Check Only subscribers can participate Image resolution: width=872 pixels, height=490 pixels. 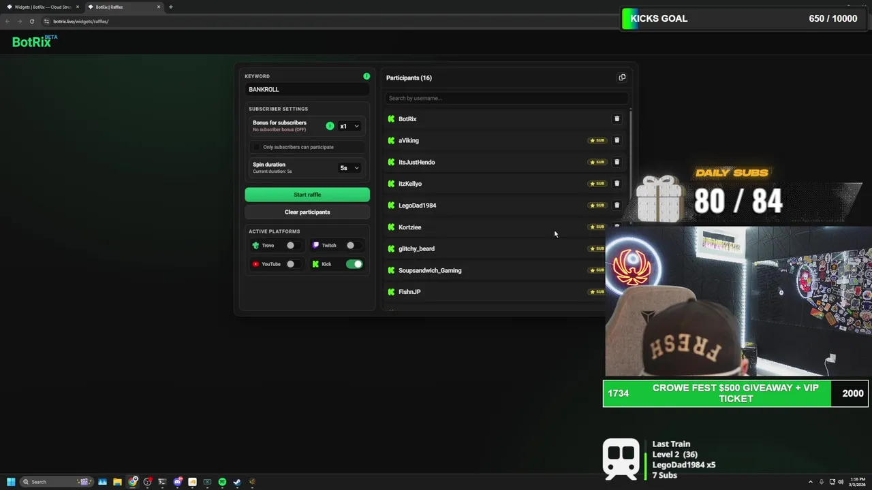[x=257, y=147]
